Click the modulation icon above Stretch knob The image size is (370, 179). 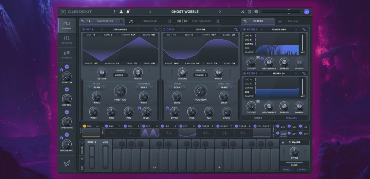tap(67, 67)
